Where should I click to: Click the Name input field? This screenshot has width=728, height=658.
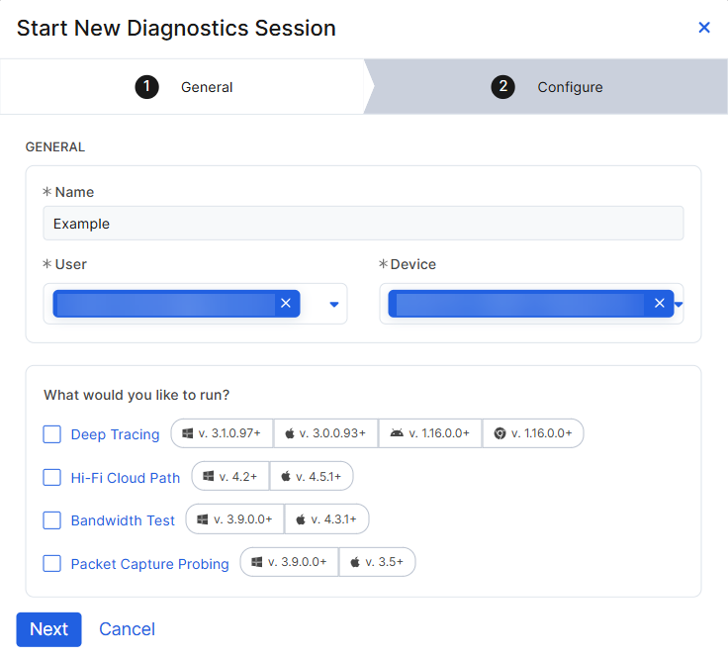tap(363, 224)
